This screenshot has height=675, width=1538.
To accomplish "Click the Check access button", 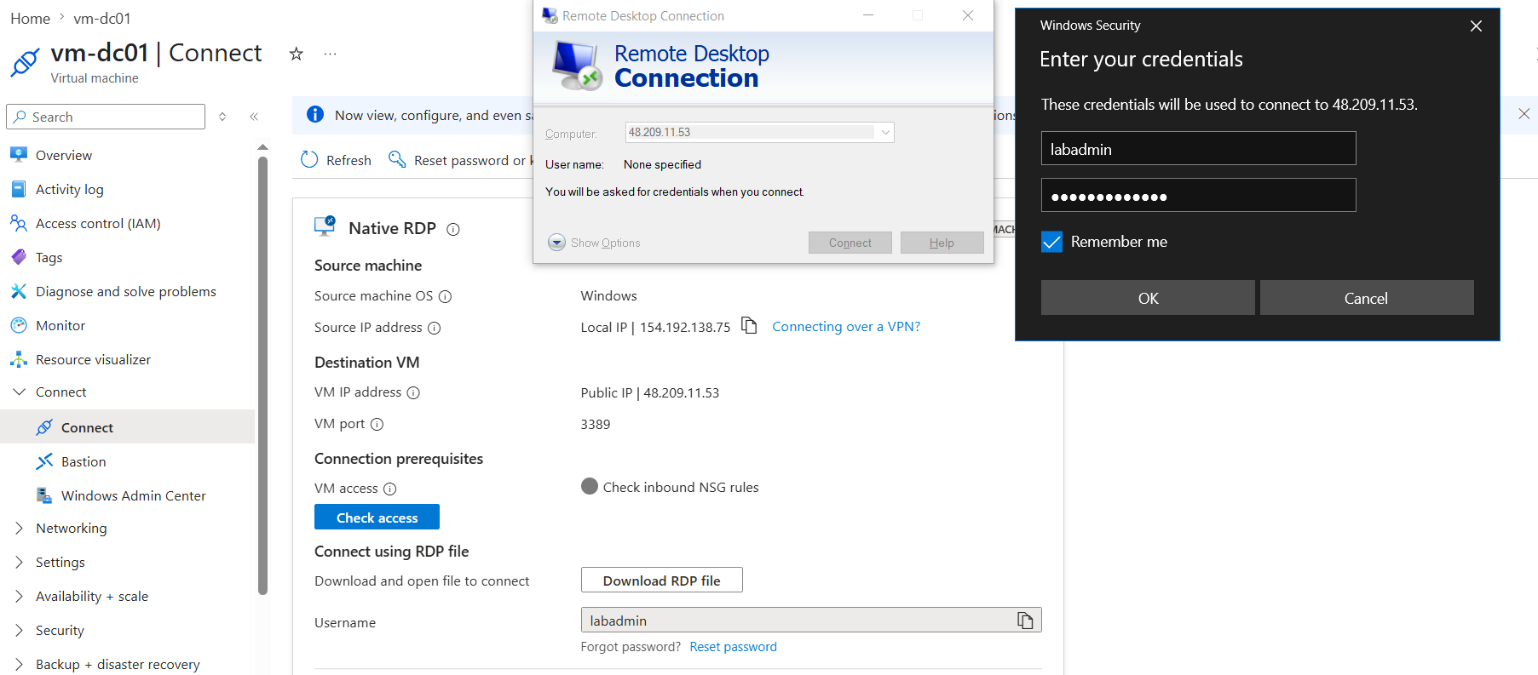I will coord(377,518).
